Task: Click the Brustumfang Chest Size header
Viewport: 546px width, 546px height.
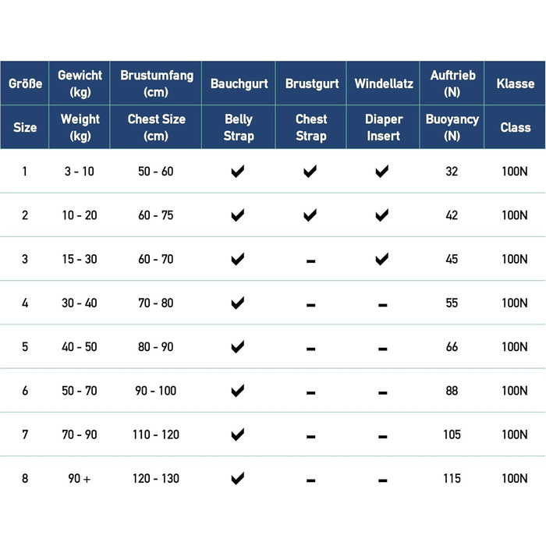Action: [156, 105]
